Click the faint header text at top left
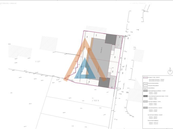Viewport: 173px width, 129px height. click(x=8, y=3)
